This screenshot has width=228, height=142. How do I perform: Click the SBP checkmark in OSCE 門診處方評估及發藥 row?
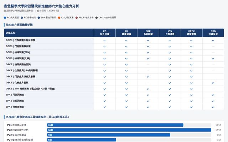(x=148, y=77)
